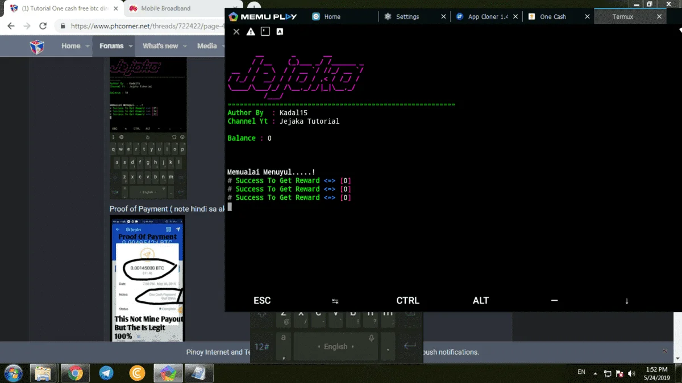This screenshot has height=383, width=682.
Task: Tap the 12# symbols key on keyboard
Action: 262,346
